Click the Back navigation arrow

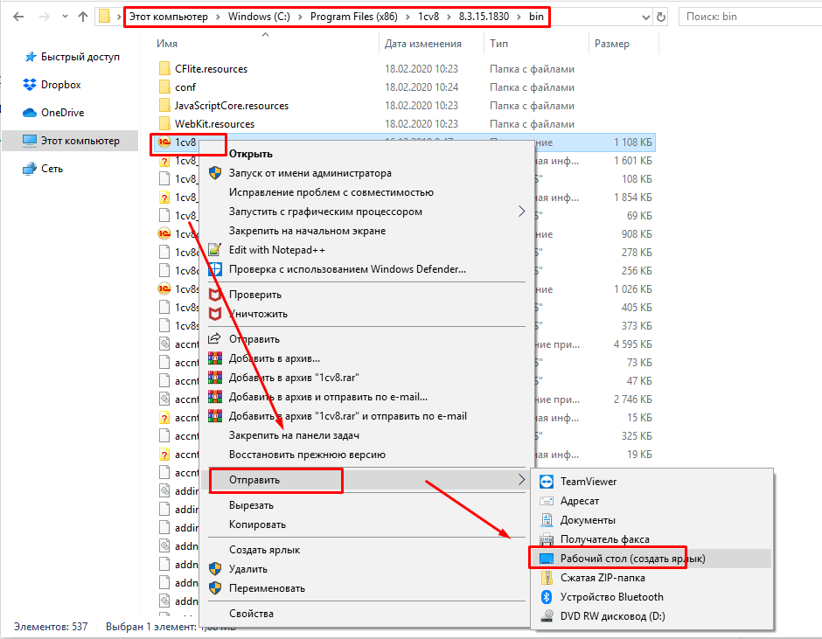pos(19,17)
